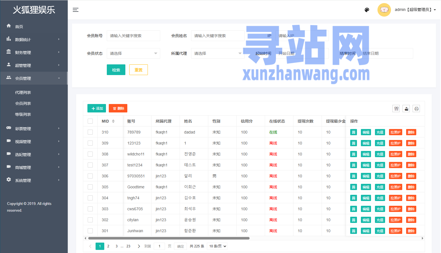441x253 pixels.
Task: Check the select-all checkbox in table header
Action: pos(90,121)
